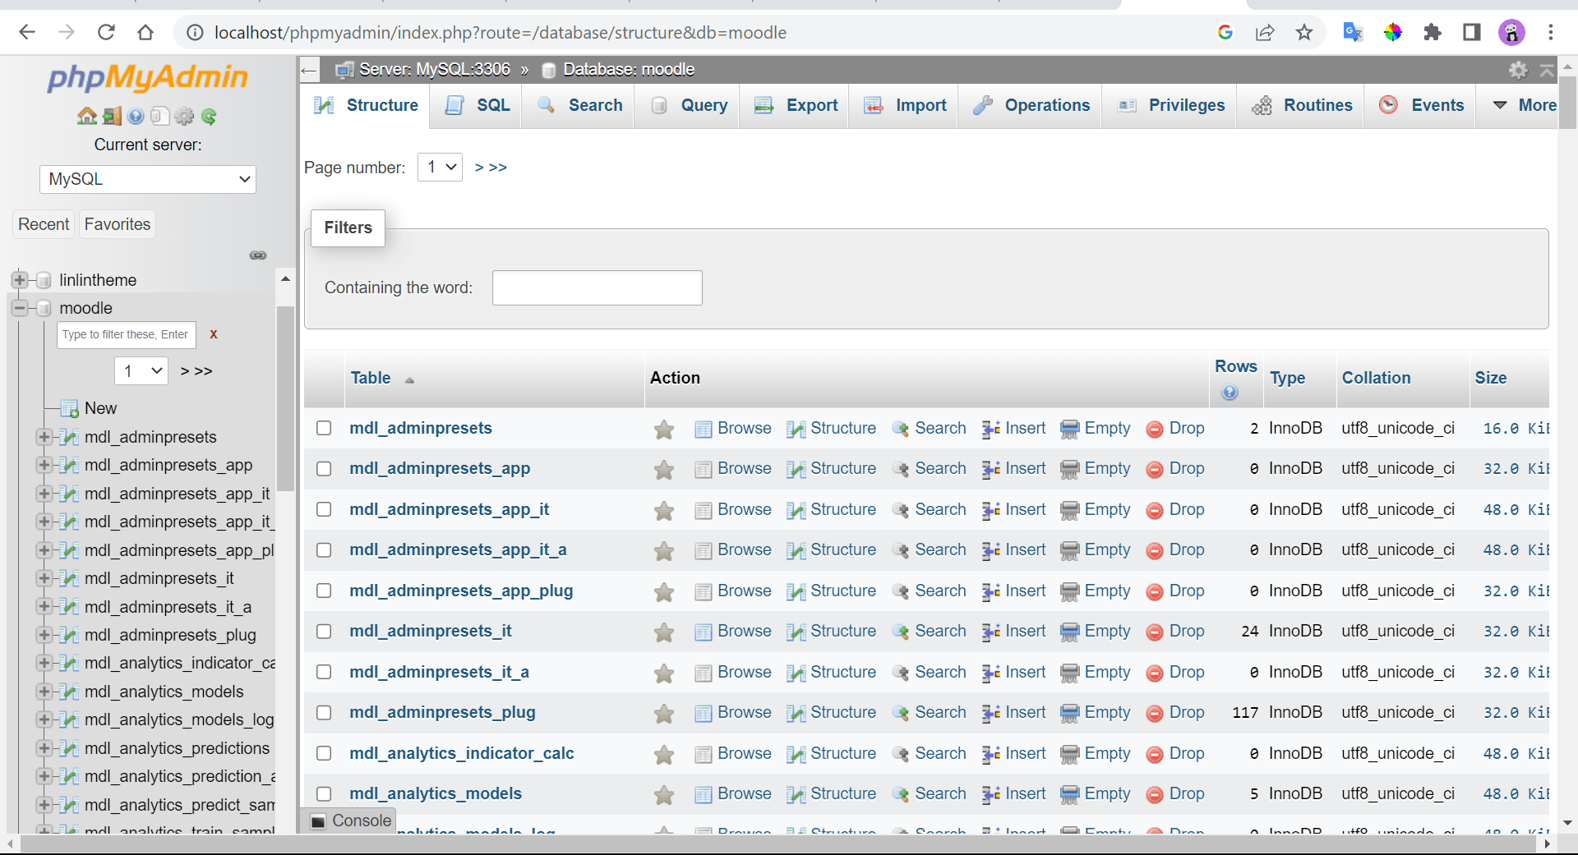Go to browser home page
The image size is (1578, 855).
(x=145, y=32)
